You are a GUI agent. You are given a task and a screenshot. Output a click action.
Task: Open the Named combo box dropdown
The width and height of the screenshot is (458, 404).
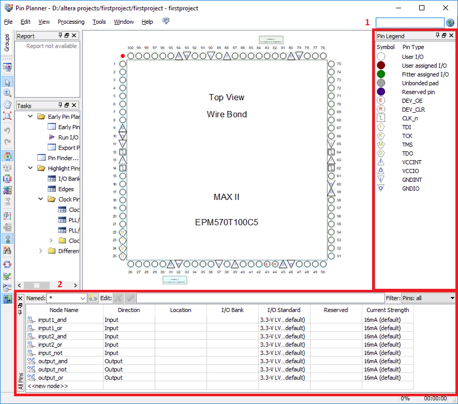point(83,298)
